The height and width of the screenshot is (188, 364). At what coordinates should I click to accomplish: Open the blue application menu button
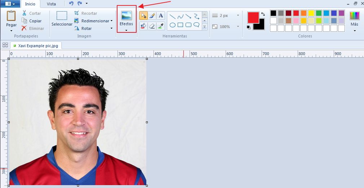tap(10, 4)
